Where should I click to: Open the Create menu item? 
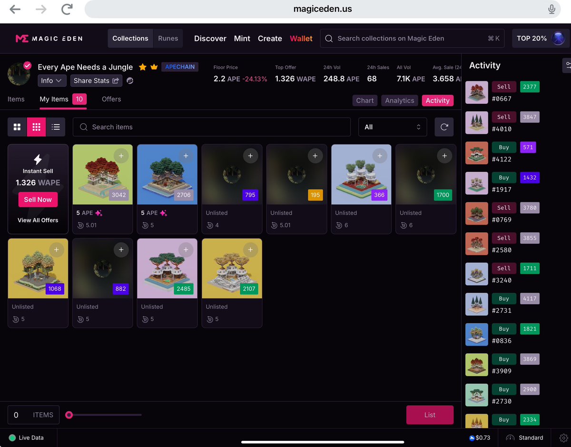pos(270,39)
